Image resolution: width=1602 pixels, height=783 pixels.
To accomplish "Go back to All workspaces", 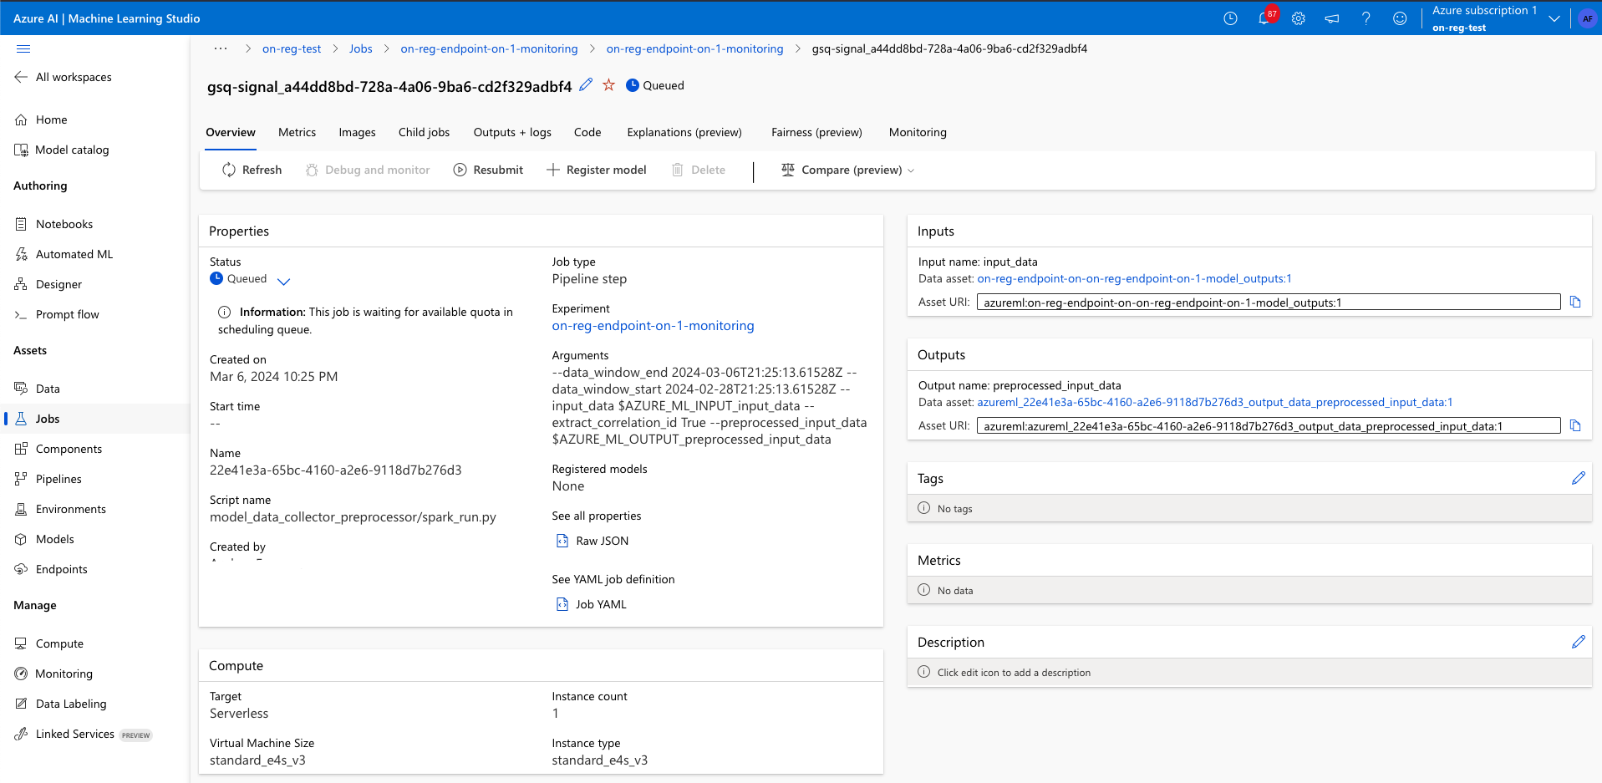I will (64, 77).
